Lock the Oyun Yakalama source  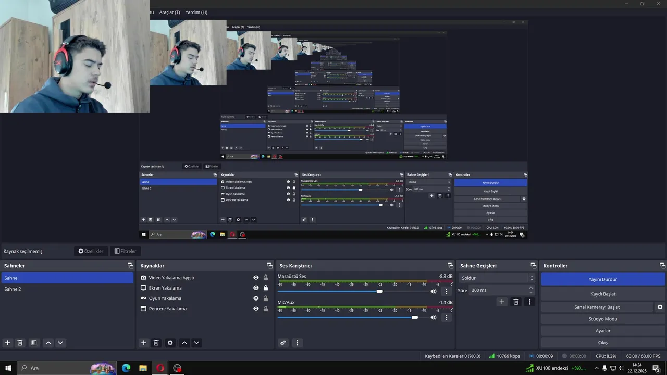[x=266, y=298]
